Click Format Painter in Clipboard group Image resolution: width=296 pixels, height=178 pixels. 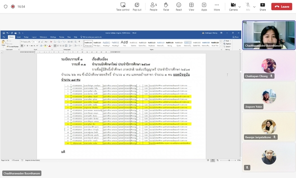(13, 47)
